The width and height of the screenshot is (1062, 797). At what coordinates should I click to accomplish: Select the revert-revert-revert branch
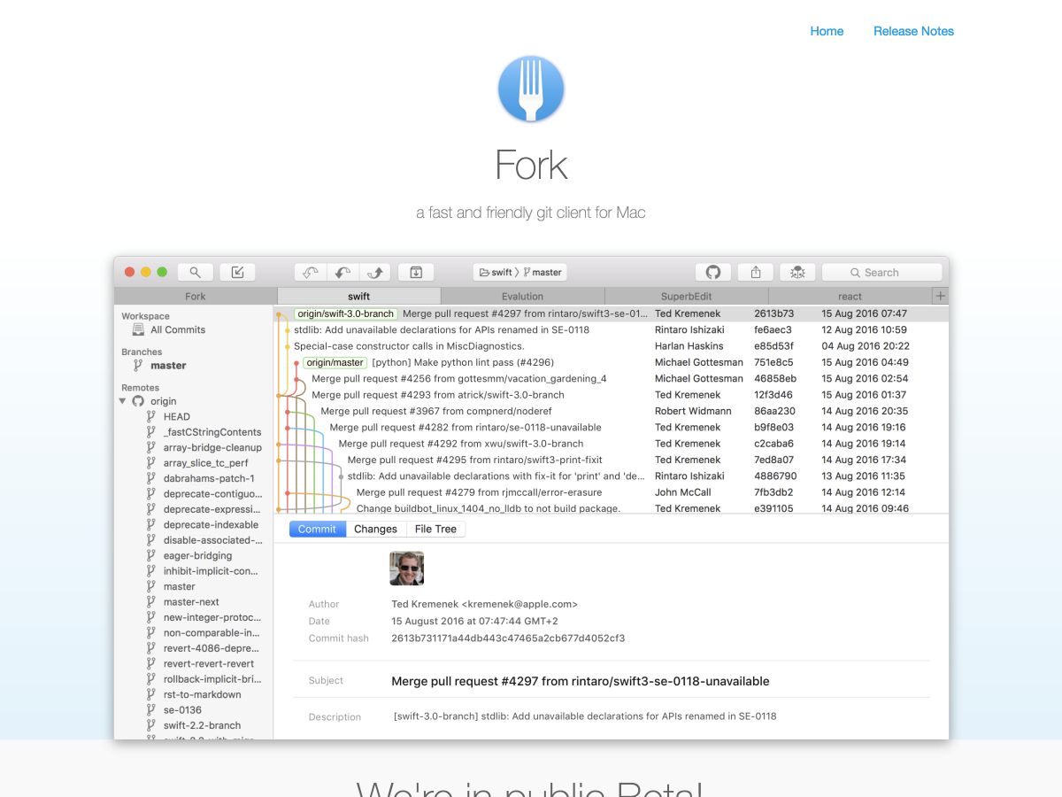coord(209,663)
